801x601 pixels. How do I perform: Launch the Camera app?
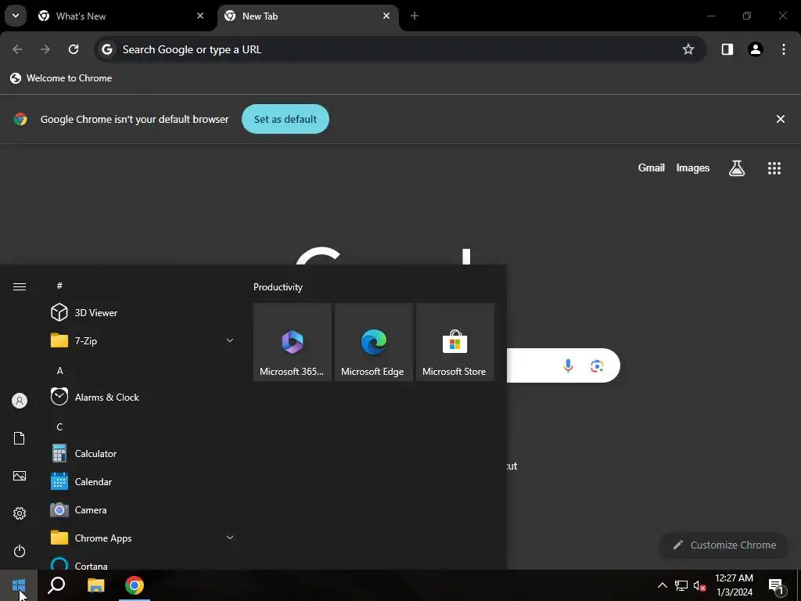point(142,509)
